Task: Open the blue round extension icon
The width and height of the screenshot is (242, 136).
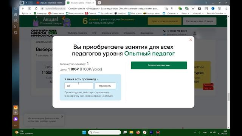Action: click(x=213, y=8)
